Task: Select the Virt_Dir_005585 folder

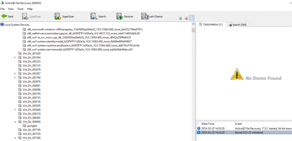Action: pyautogui.click(x=32, y=106)
